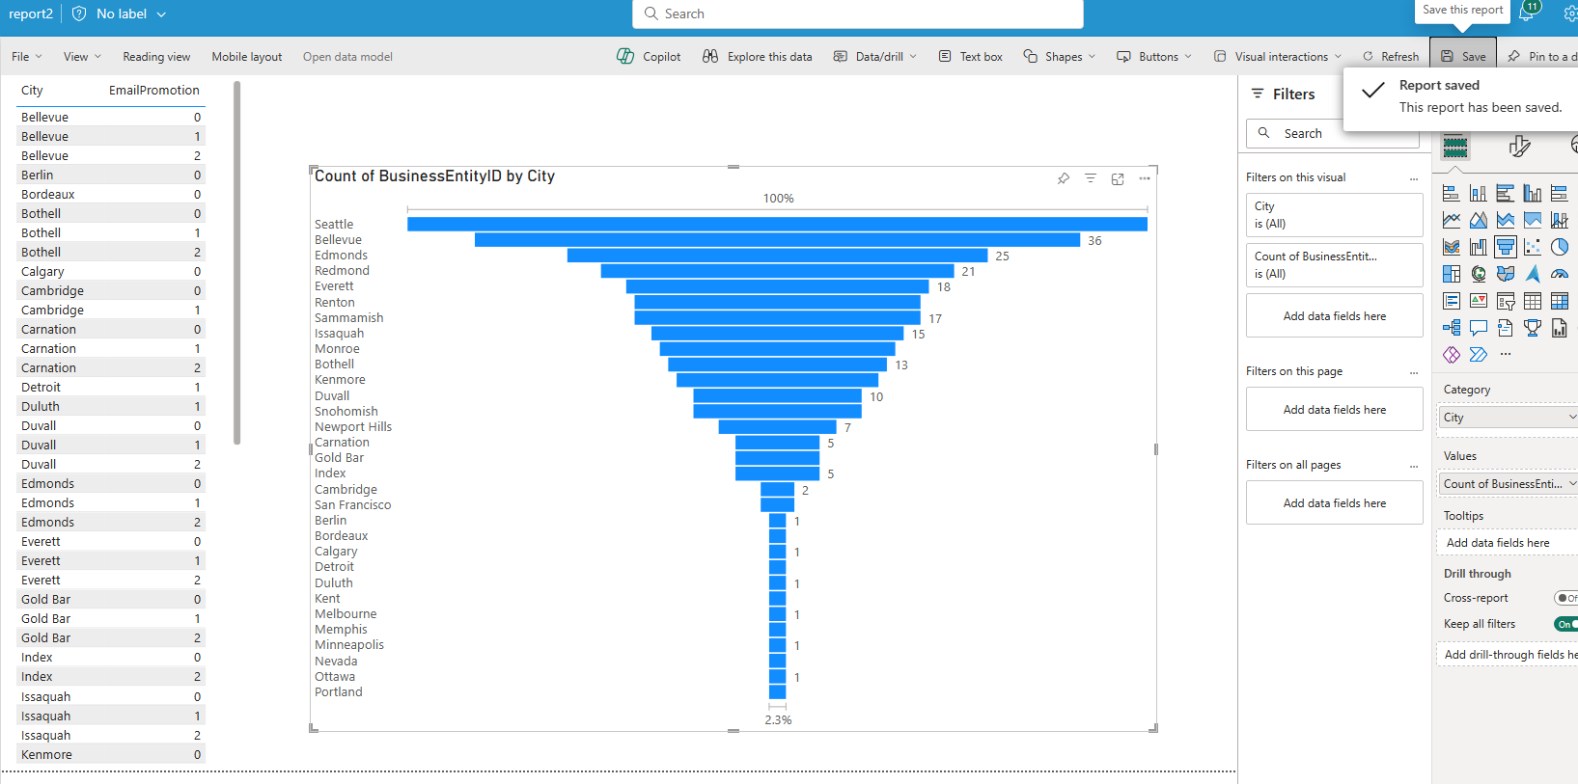Viewport: 1578px width, 784px height.
Task: Click the Refresh button
Action: pos(1391,57)
